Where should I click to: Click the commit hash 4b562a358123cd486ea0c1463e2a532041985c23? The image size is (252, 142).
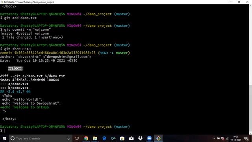tap(55, 53)
